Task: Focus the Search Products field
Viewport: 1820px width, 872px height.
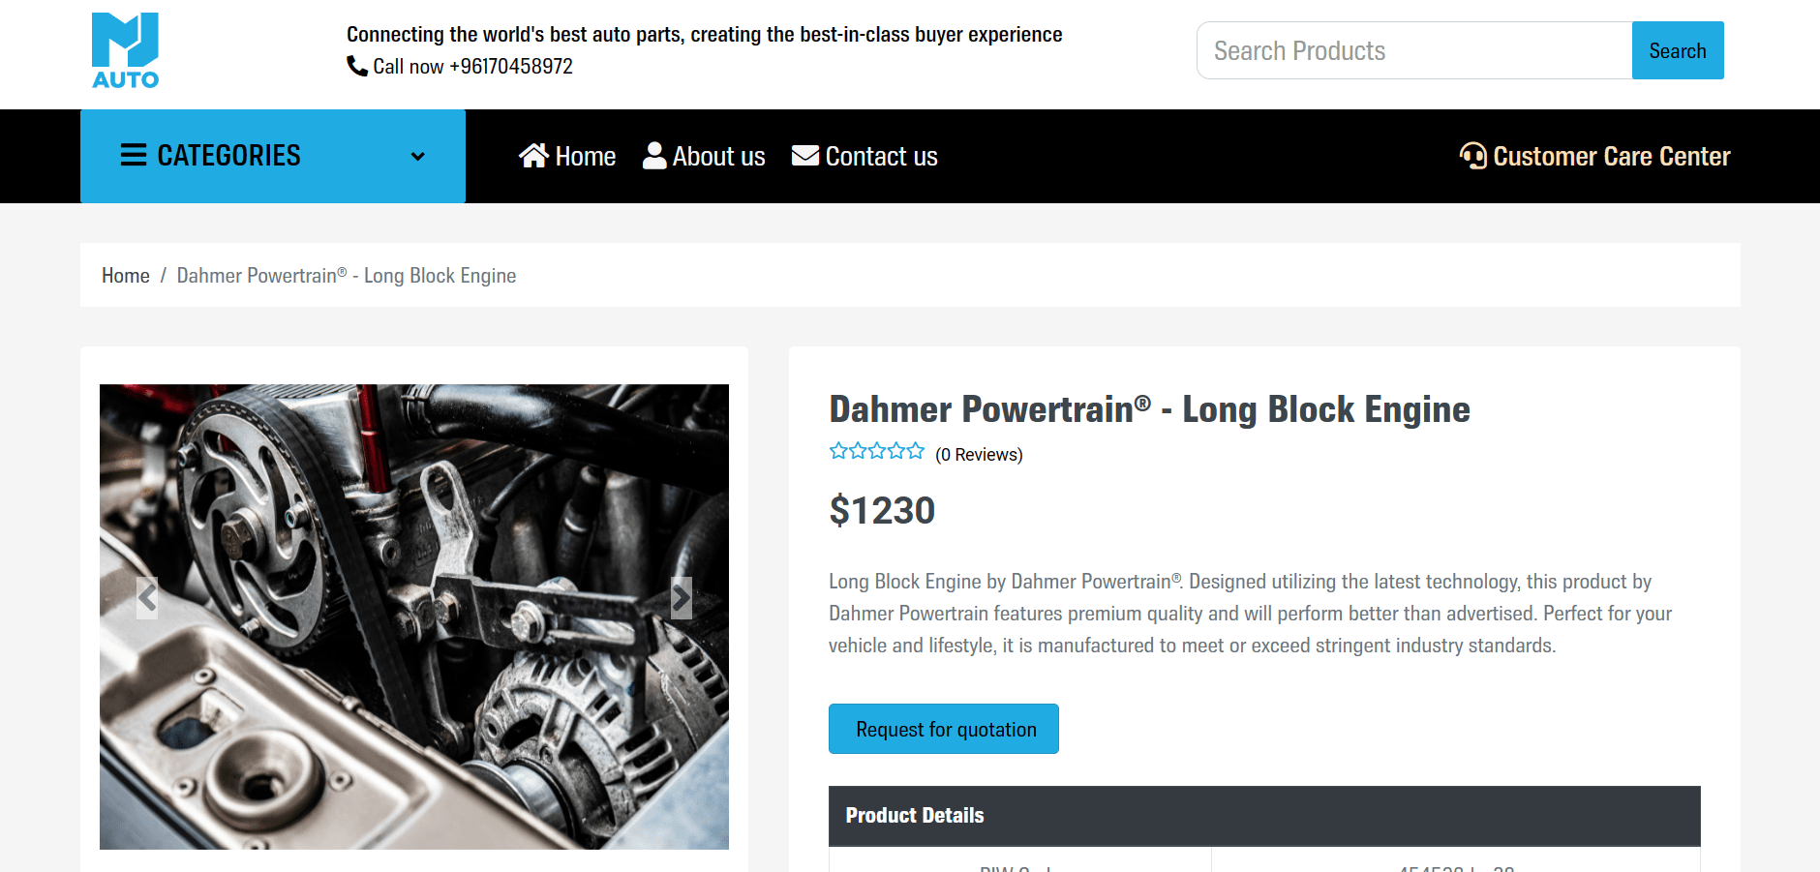Action: [1414, 50]
